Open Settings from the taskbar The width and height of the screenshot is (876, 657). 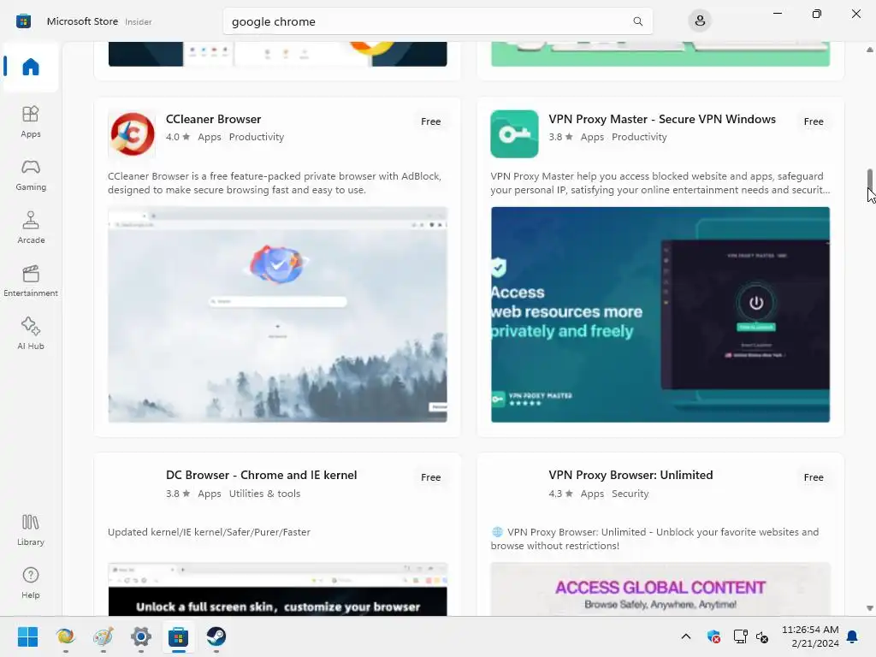(141, 636)
